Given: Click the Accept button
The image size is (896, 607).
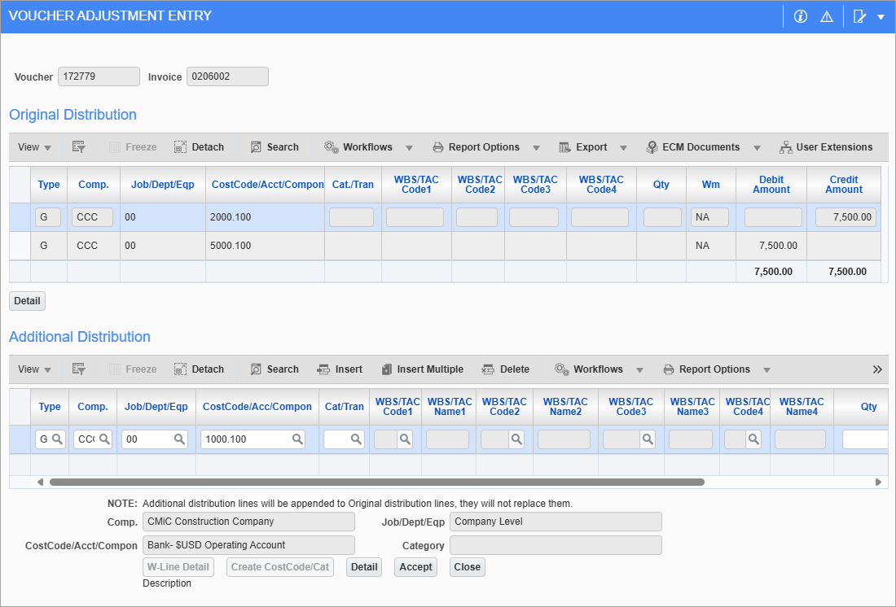Looking at the screenshot, I should pyautogui.click(x=415, y=567).
